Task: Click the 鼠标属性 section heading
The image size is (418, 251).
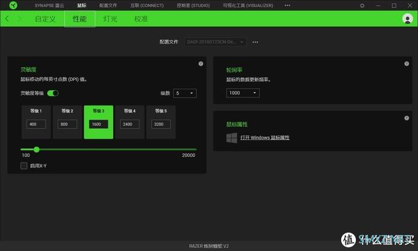Action: [237, 125]
